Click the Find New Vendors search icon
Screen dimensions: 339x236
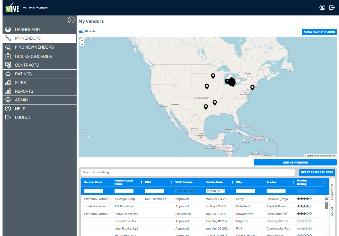coord(8,47)
